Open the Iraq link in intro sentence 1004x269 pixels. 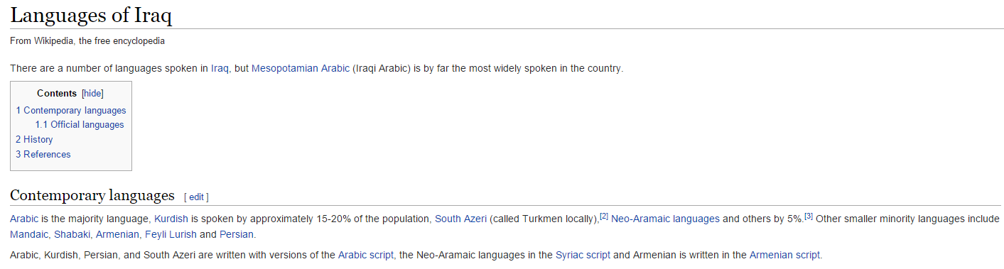coord(220,69)
